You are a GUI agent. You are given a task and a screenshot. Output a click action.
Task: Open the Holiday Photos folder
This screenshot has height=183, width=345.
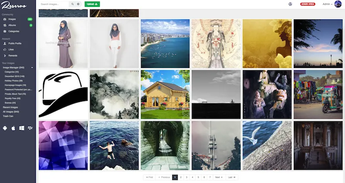(x=14, y=80)
